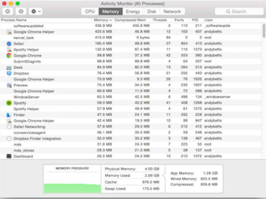
Task: Click the 0 bytes compressed memory cell
Action: tap(143, 38)
